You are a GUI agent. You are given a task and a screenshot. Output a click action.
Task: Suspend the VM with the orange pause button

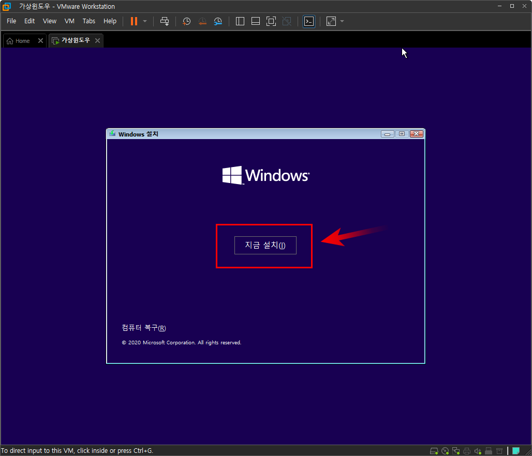click(134, 21)
